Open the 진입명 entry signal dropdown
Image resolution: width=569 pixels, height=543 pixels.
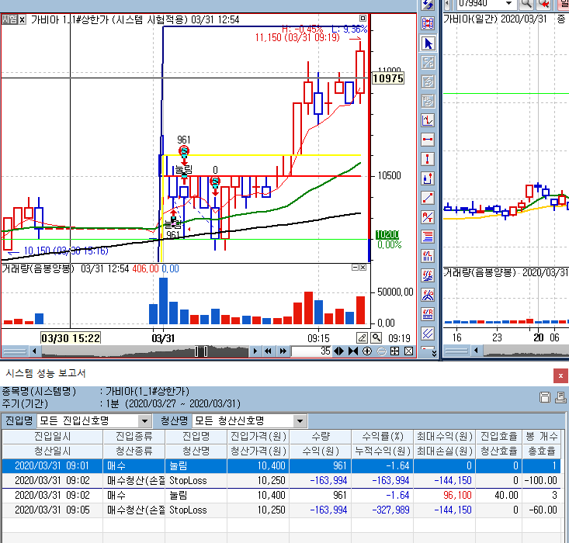click(x=143, y=420)
